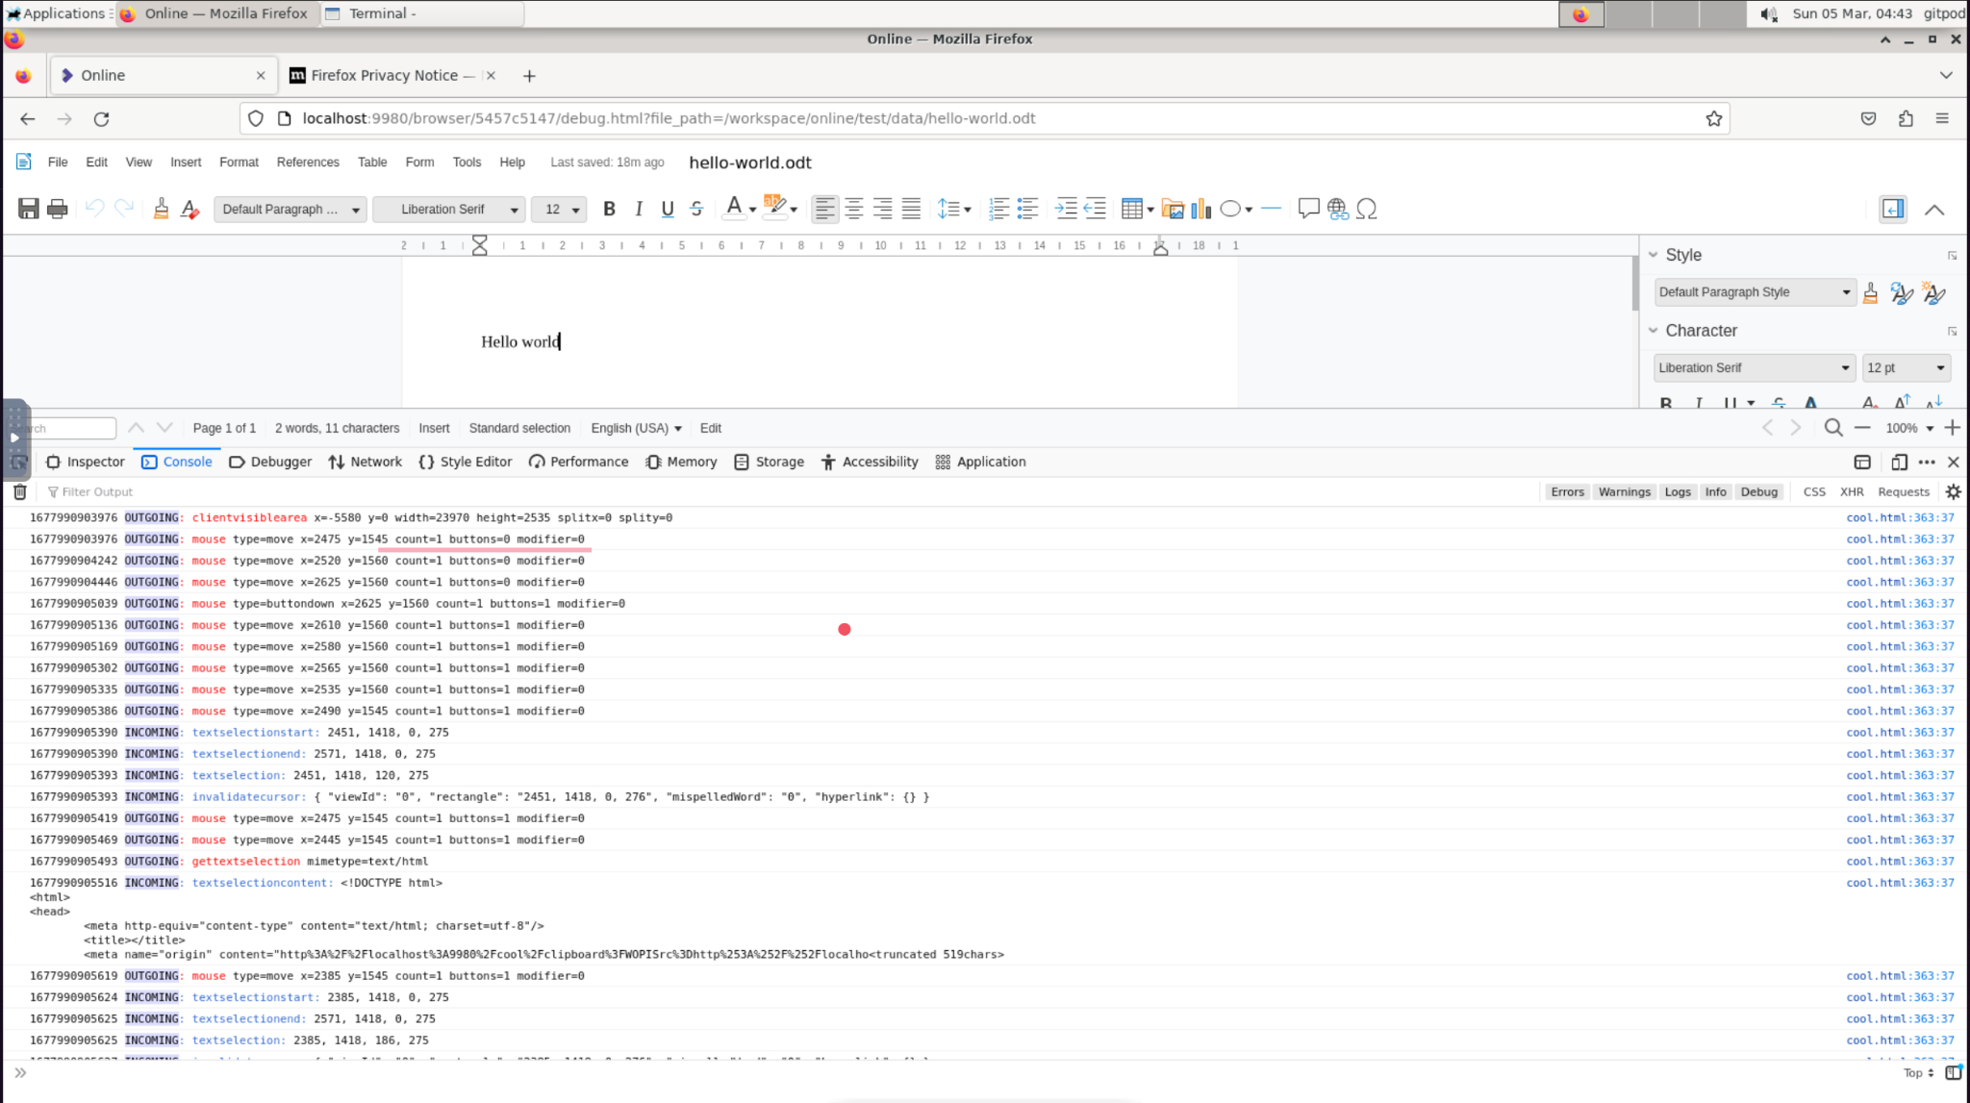Screen dimensions: 1970x1103
Task: Click the Insert hyperlink globe icon
Action: coord(1337,209)
